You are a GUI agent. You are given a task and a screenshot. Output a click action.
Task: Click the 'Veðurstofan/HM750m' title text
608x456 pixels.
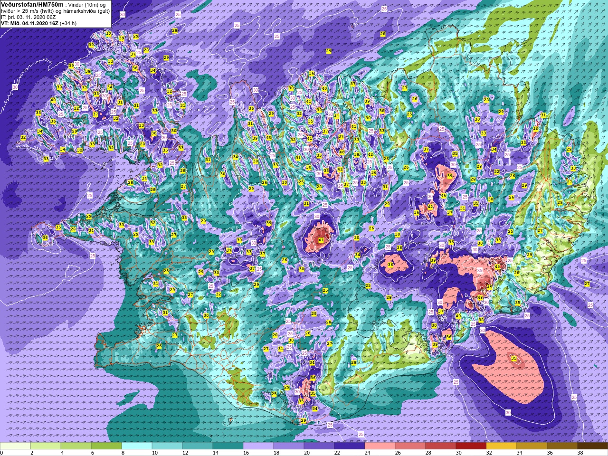coord(32,4)
